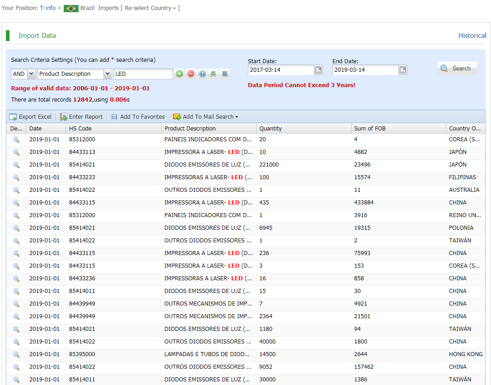
Task: Open details for FILIPINAS record
Action: pyautogui.click(x=16, y=177)
